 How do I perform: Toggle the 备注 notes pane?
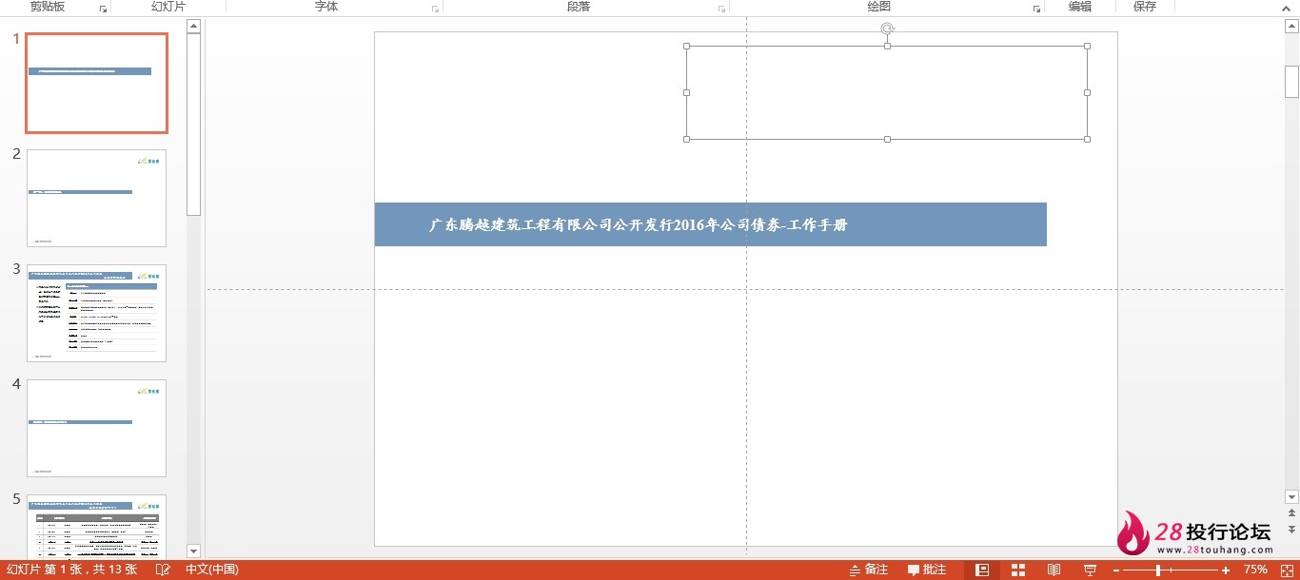coord(869,570)
